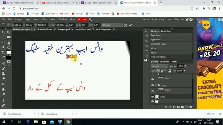Toggle lock all padlock icon

point(170,71)
